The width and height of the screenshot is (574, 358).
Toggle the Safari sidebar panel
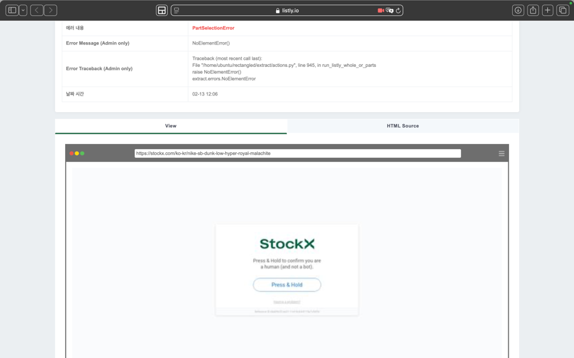[x=12, y=10]
